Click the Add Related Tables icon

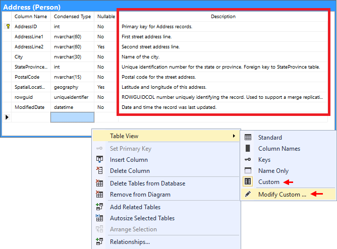point(99,207)
